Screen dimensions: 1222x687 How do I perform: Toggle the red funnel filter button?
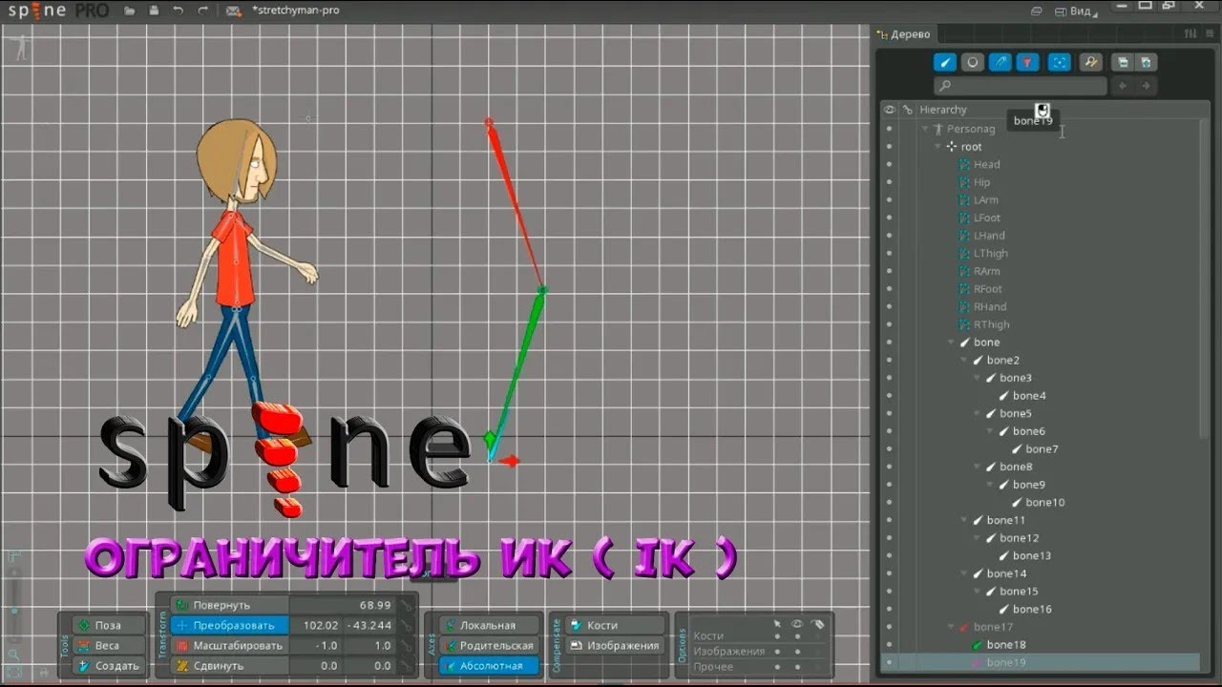tap(1027, 62)
